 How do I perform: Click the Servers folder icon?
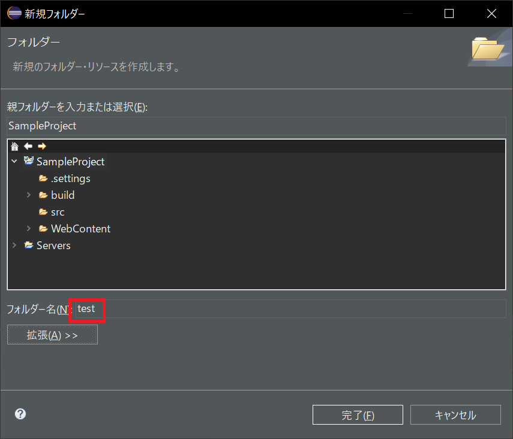[x=28, y=245]
